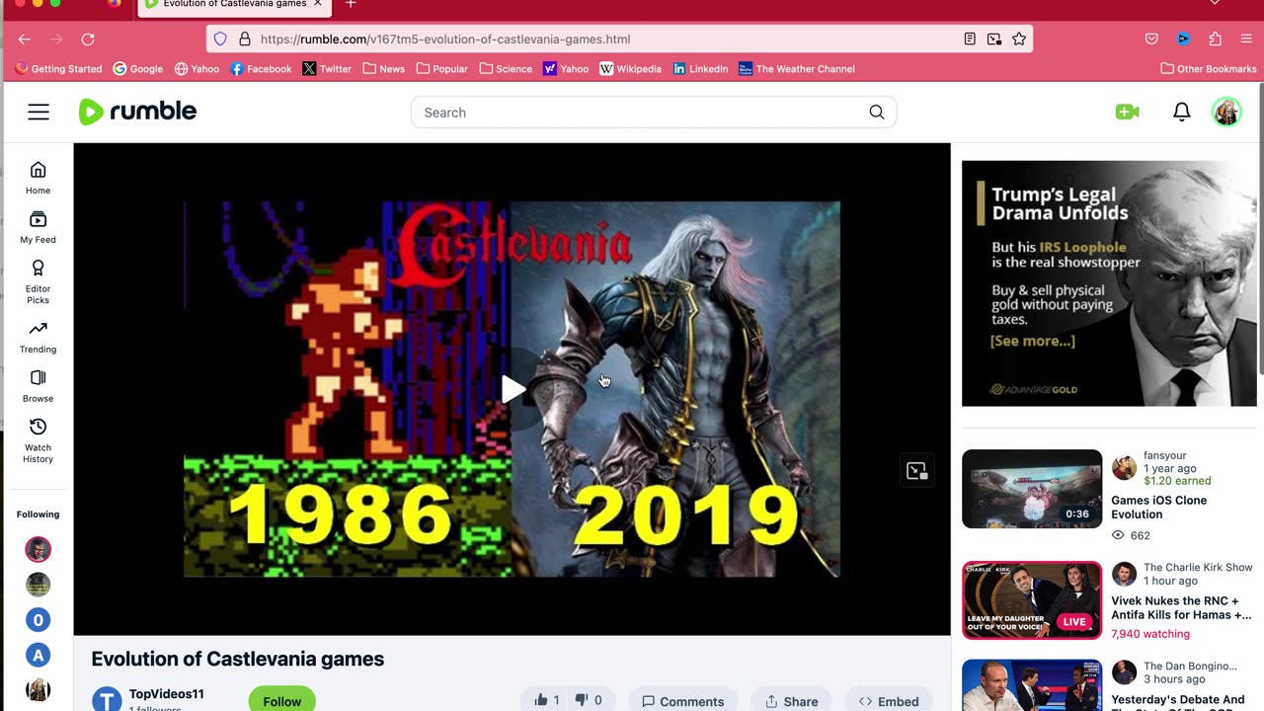Click the picture-in-picture icon on video

[916, 471]
